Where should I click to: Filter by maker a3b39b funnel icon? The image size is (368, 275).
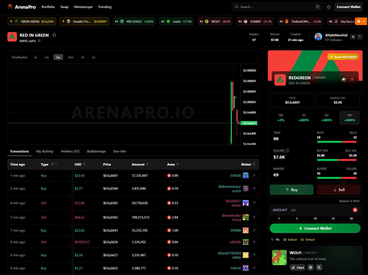pyautogui.click(x=254, y=242)
